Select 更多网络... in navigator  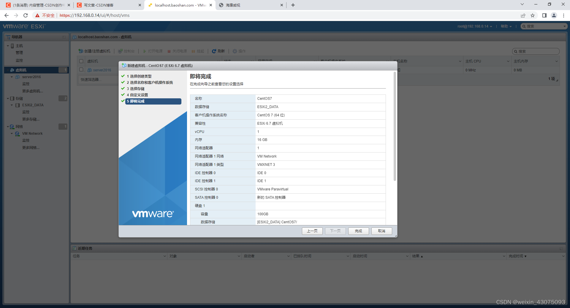pos(31,148)
